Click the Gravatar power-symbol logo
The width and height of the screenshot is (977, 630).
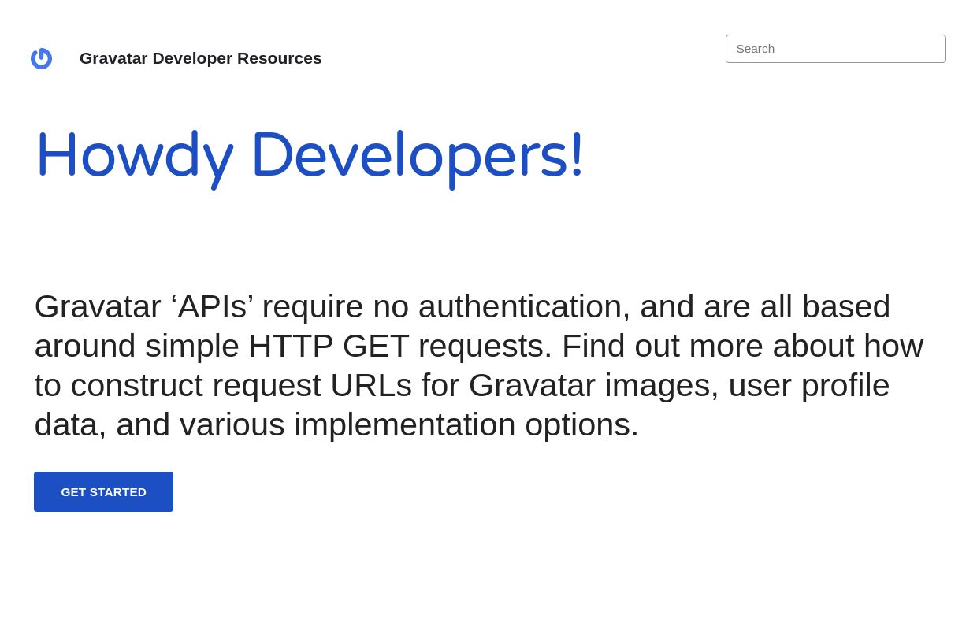tap(41, 58)
